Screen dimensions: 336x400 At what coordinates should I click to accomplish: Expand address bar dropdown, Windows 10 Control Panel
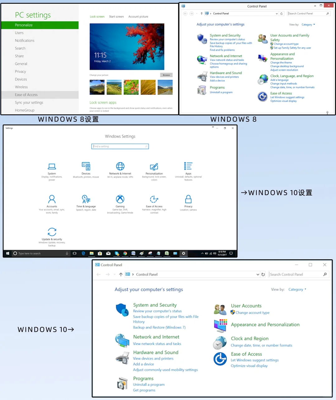tap(258, 275)
